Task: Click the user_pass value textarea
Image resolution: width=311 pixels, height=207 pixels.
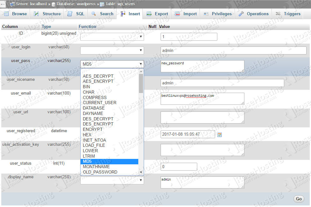Action: coord(202,66)
